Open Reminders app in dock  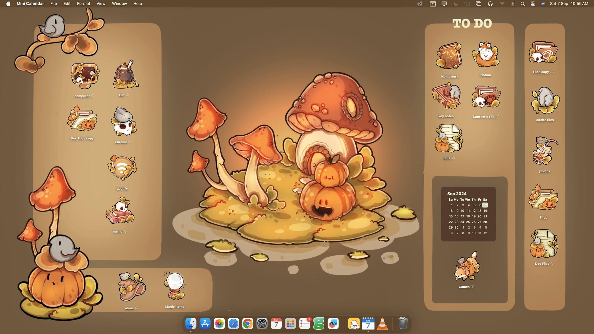tap(305, 324)
